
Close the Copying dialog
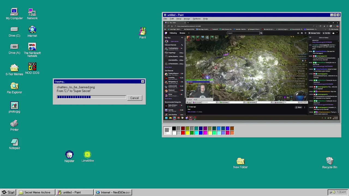[x=143, y=81]
